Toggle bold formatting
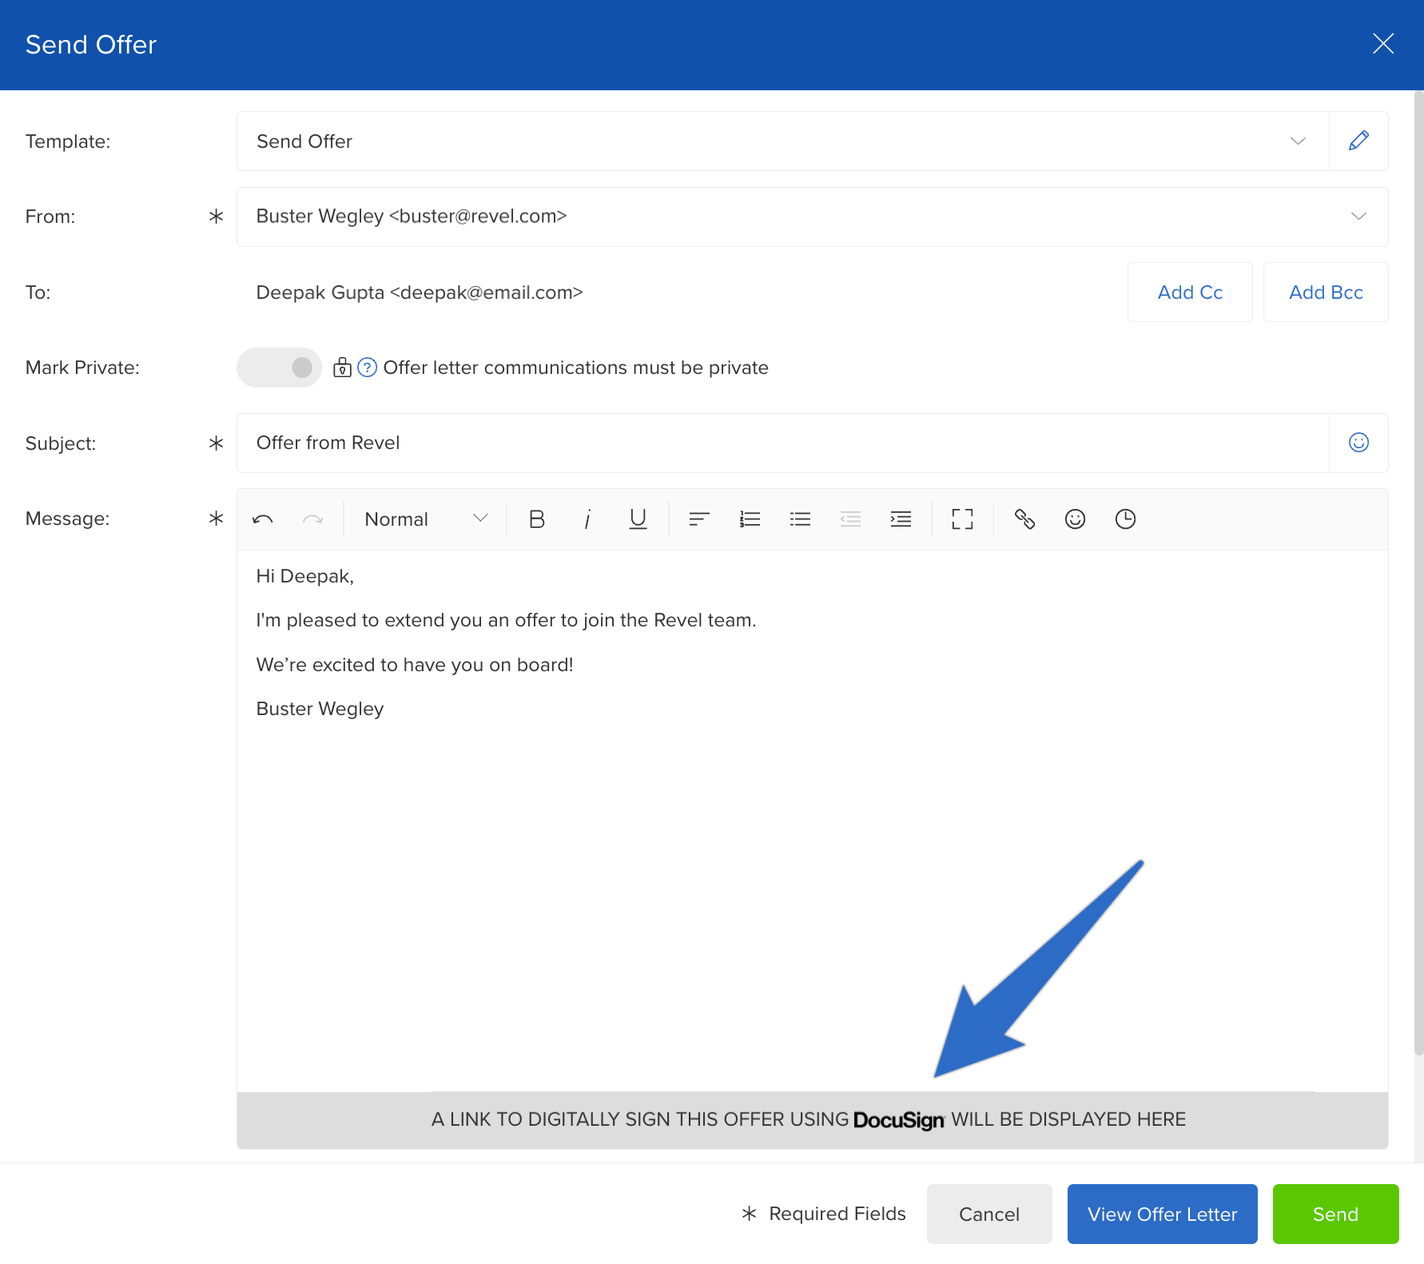Viewport: 1424px width, 1264px height. tap(537, 519)
